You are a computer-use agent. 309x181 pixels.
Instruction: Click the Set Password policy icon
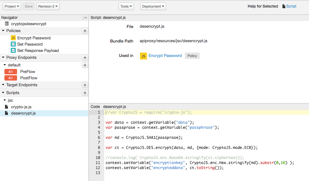[13, 44]
